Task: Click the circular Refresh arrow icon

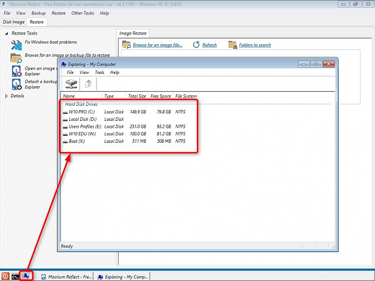Action: (196, 44)
